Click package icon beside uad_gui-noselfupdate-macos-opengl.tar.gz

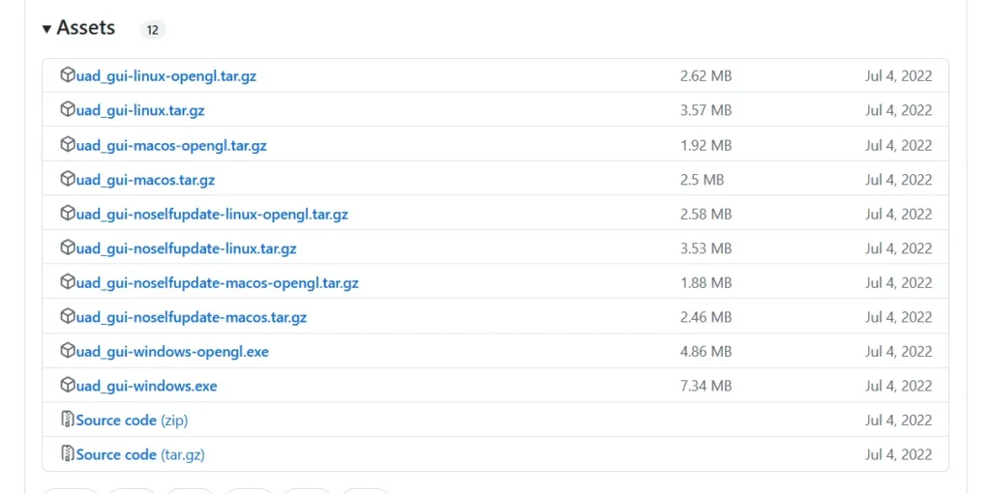(x=67, y=281)
